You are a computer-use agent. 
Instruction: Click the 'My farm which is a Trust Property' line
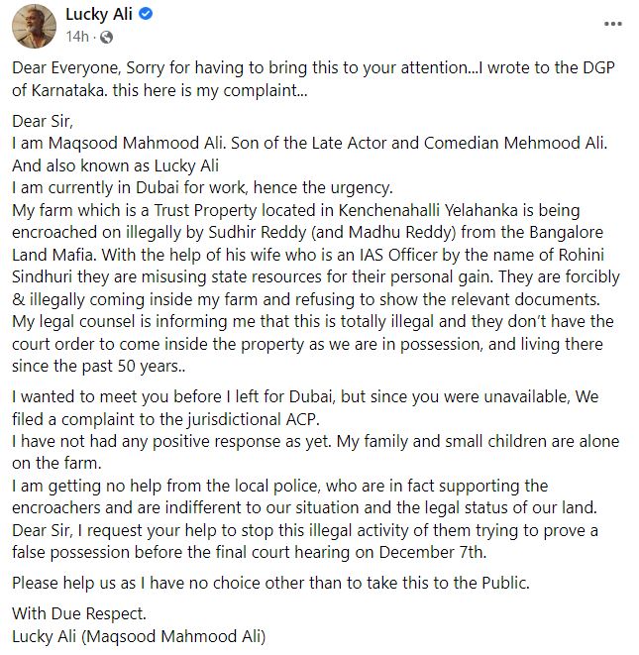tap(295, 210)
